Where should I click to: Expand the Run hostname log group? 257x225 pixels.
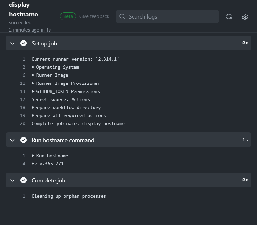50,156
